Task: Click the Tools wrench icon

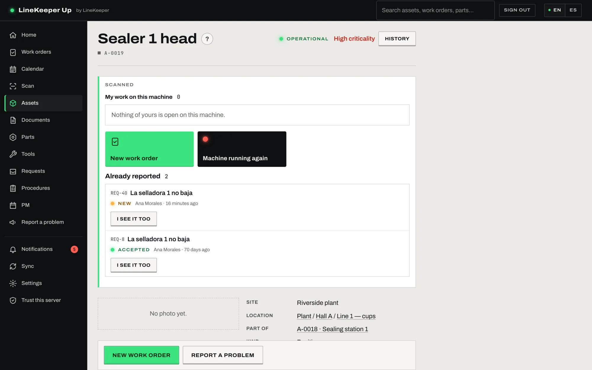Action: coord(13,154)
